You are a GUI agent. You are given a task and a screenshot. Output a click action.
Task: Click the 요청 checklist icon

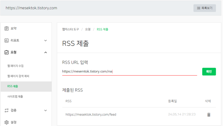7,52
